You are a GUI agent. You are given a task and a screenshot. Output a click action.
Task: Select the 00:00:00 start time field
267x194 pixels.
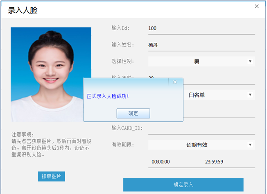(161, 162)
